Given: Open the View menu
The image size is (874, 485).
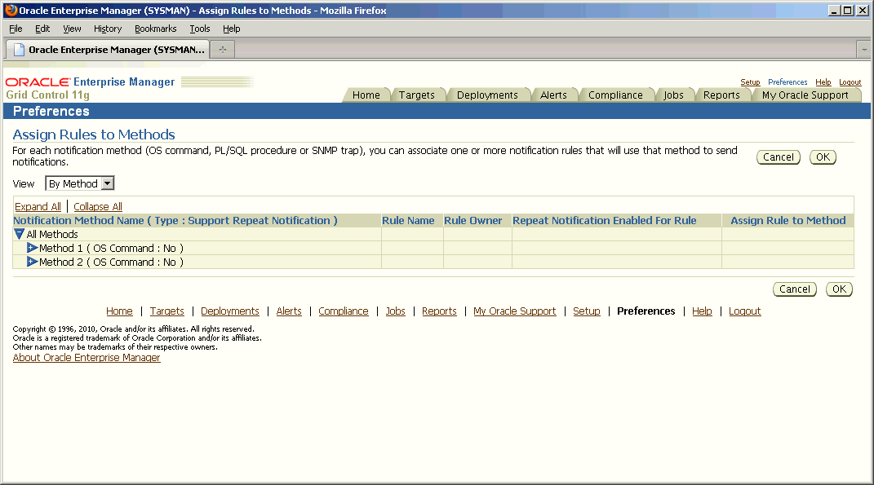Looking at the screenshot, I should pyautogui.click(x=72, y=29).
